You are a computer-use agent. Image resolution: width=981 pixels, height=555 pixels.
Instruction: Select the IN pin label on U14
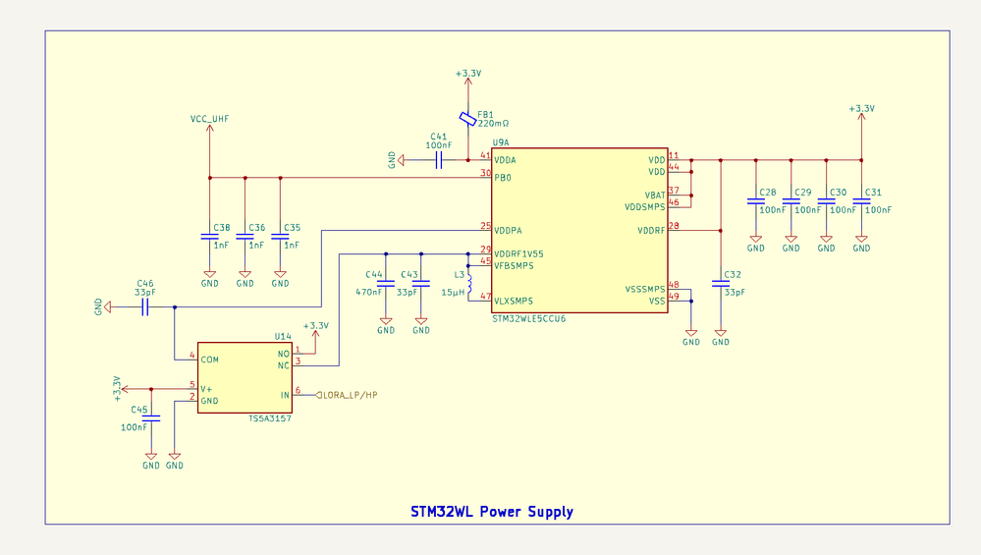pyautogui.click(x=285, y=395)
